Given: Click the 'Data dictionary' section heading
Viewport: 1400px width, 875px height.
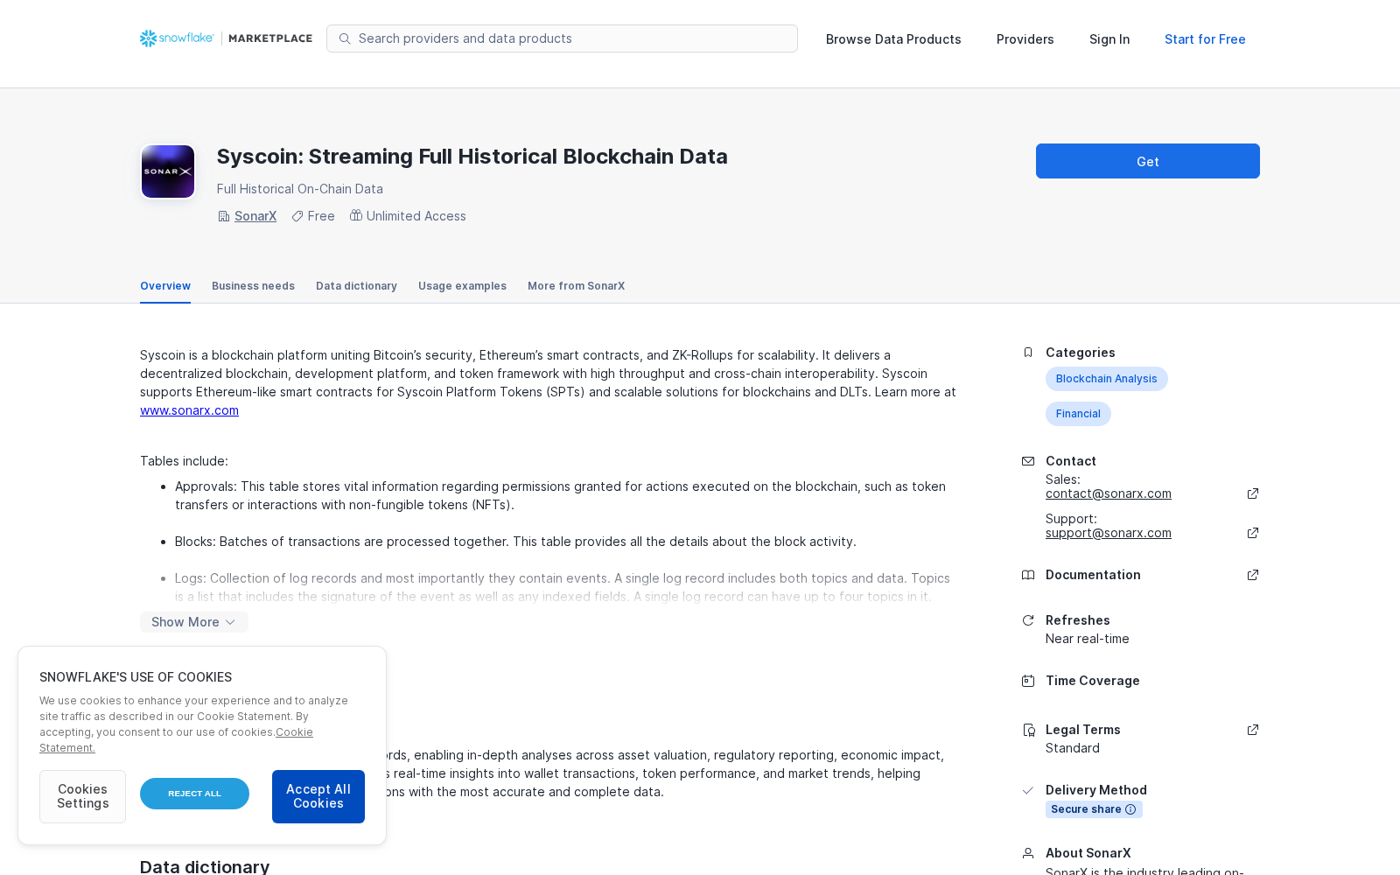Looking at the screenshot, I should 205,866.
